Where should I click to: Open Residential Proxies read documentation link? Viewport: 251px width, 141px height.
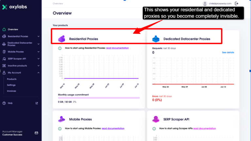(x=117, y=48)
